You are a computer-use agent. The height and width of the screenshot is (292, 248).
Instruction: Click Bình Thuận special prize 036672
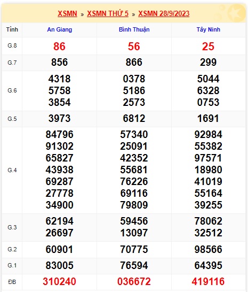134,281
